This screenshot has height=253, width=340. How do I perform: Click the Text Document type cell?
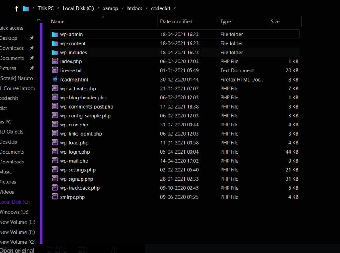pos(237,71)
